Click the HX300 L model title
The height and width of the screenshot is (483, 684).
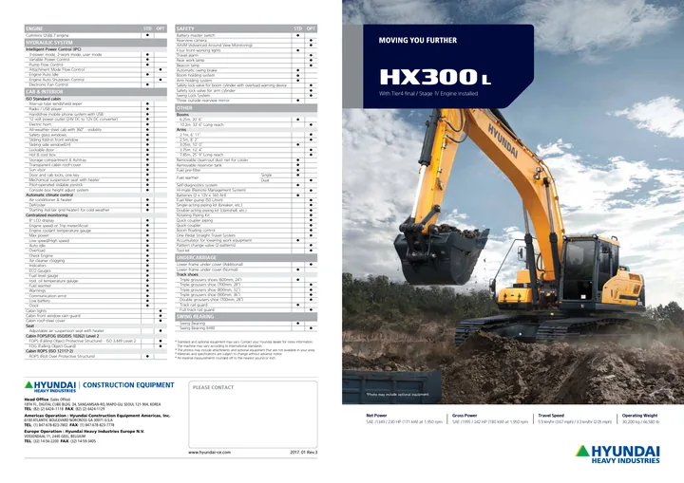click(x=435, y=77)
